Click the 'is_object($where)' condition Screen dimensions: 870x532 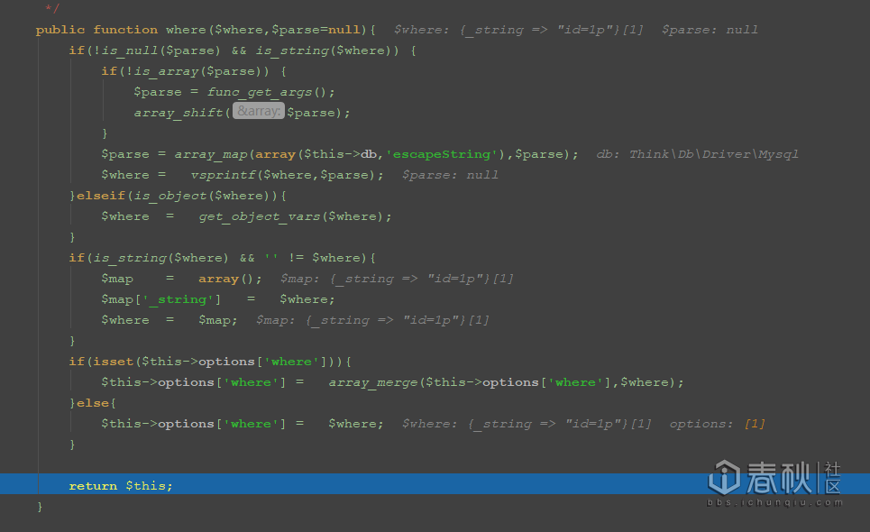point(206,196)
